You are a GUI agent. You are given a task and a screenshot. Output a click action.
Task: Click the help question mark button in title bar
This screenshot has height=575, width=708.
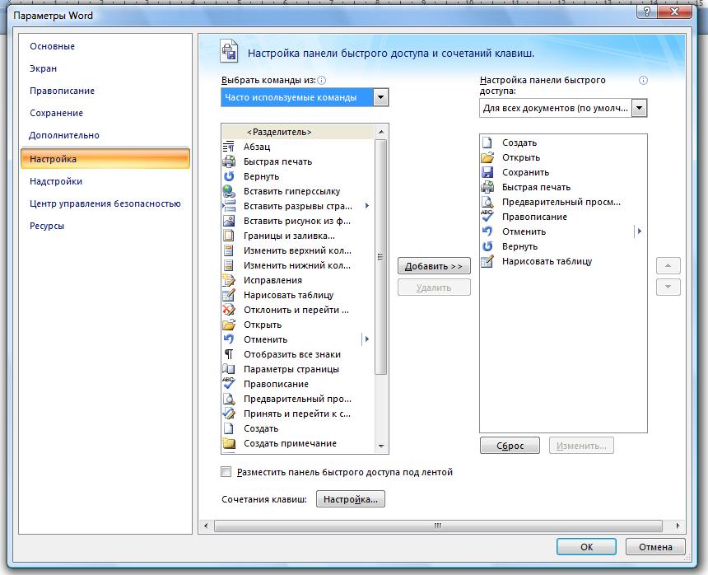pyautogui.click(x=647, y=12)
